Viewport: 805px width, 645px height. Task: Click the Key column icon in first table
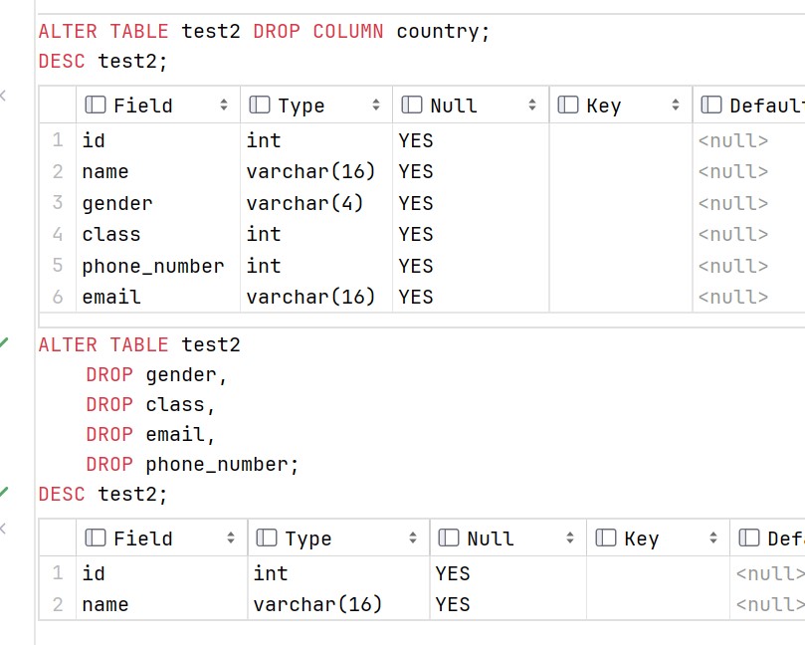(x=568, y=105)
